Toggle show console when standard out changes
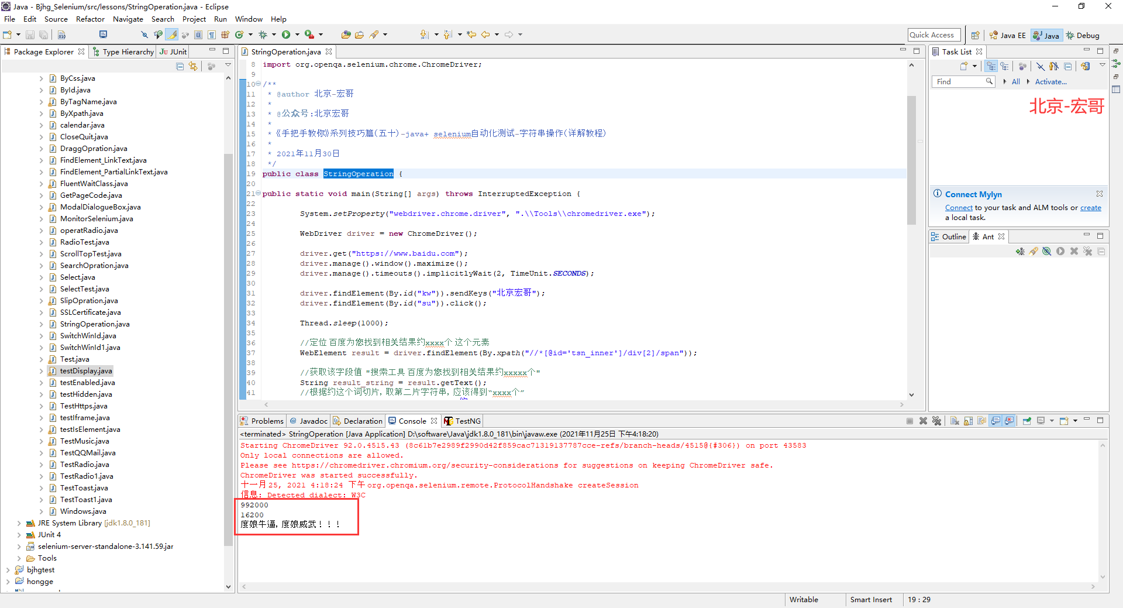Screen dimensions: 1123x608 995,421
